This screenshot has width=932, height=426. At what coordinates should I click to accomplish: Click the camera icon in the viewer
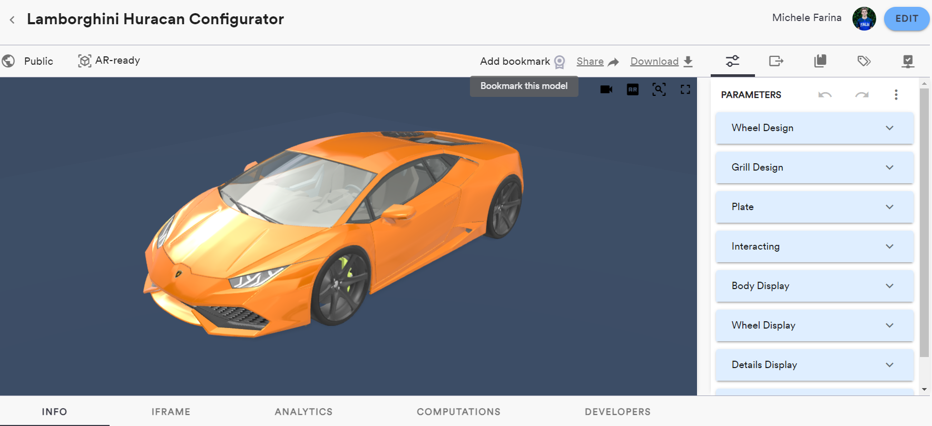[606, 90]
